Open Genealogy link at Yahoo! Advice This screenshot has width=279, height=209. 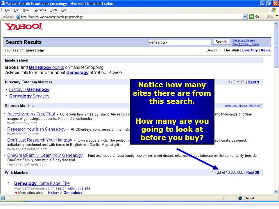[x=77, y=73]
